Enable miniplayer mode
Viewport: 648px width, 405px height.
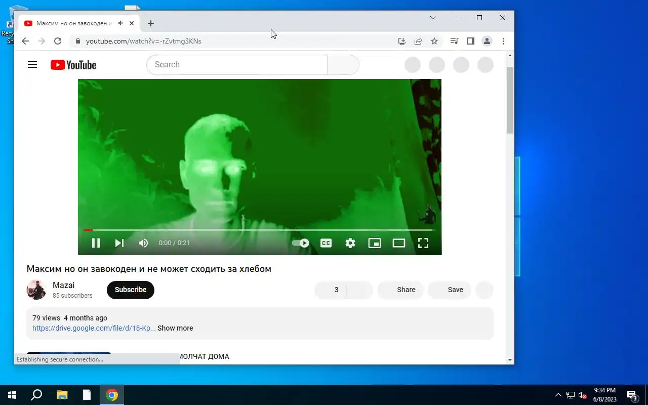pos(375,243)
